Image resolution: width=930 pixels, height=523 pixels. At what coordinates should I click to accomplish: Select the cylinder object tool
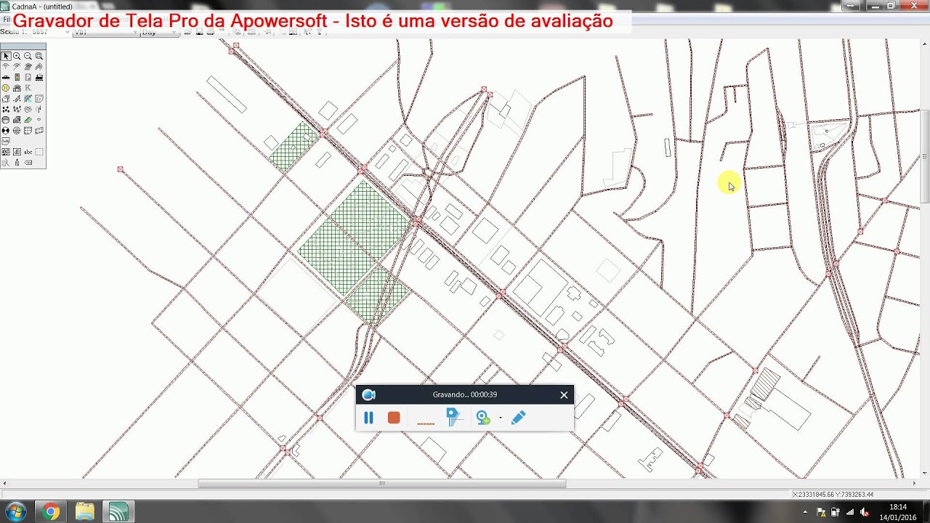[x=6, y=120]
